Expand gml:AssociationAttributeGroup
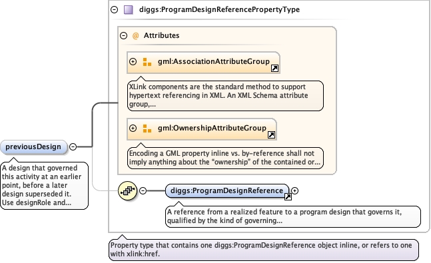431x263 pixels. coord(133,61)
